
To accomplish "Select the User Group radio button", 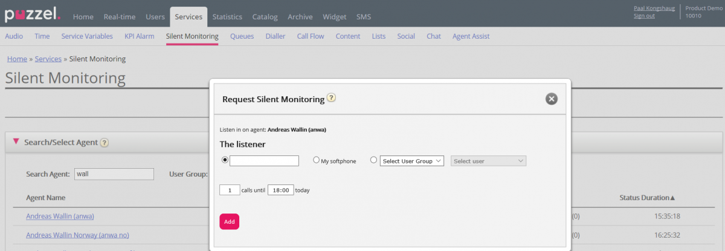I will 373,160.
